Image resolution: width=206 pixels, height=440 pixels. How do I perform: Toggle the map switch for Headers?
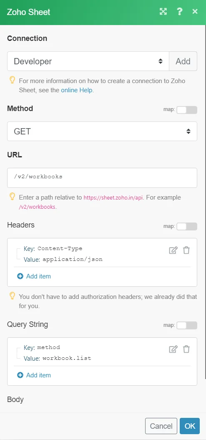coord(187,226)
